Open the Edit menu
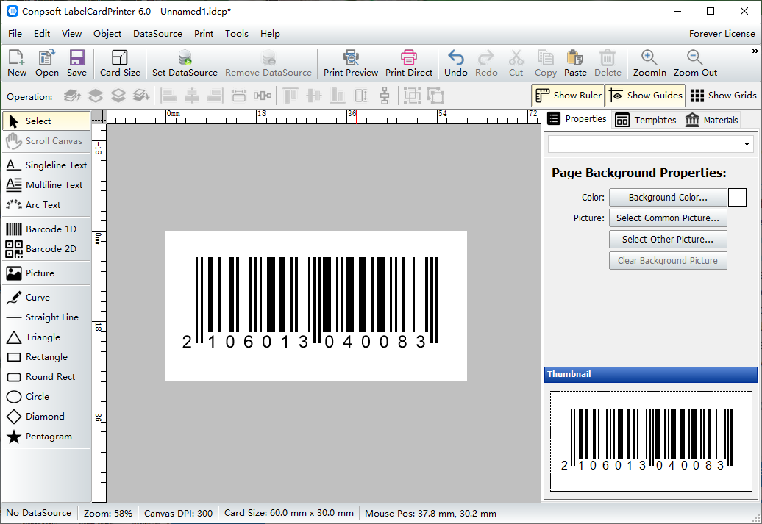Viewport: 762px width, 524px height. (42, 34)
